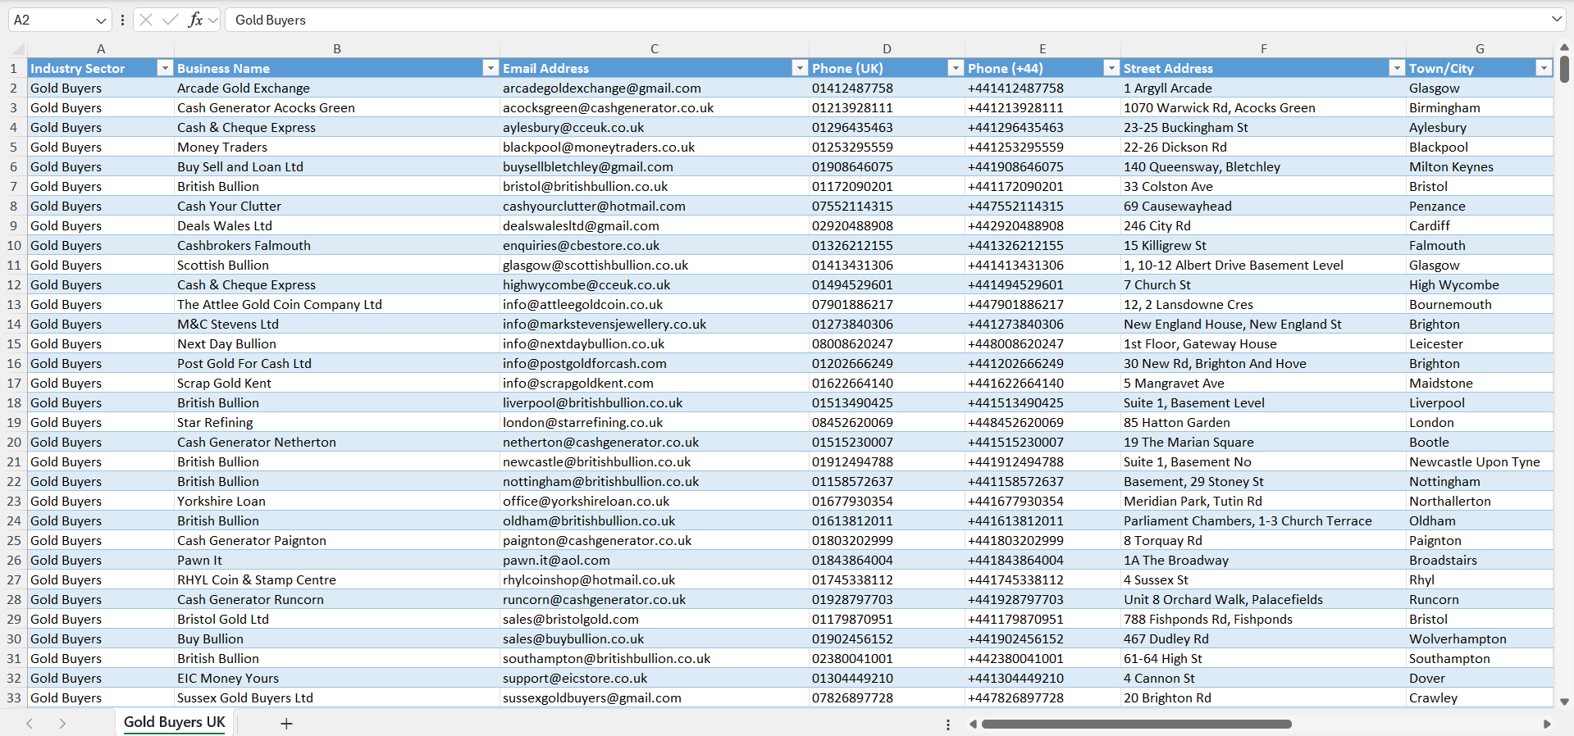Open the Town/City filter dropdown
Screen dimensions: 1574x736
(x=1544, y=68)
